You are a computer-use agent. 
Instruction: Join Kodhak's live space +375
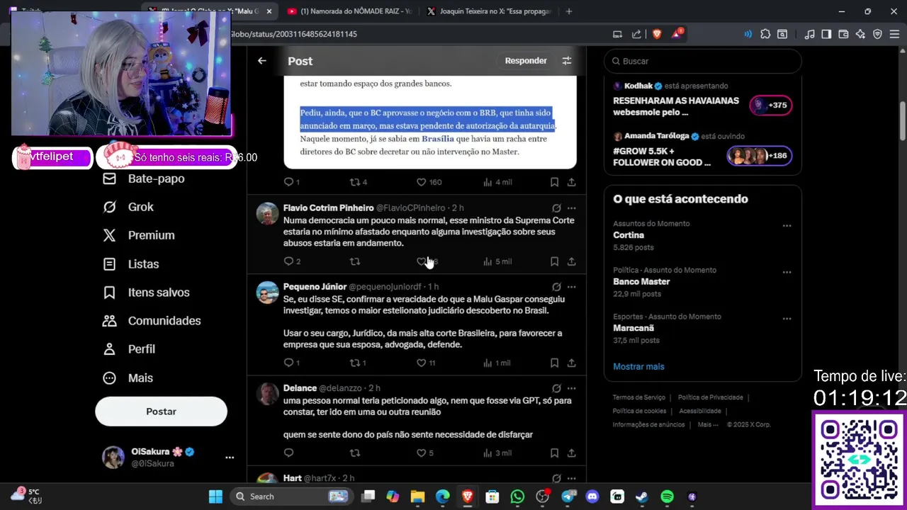[x=771, y=106]
